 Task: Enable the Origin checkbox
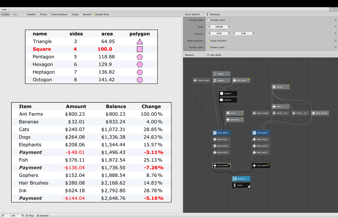[70, 15]
